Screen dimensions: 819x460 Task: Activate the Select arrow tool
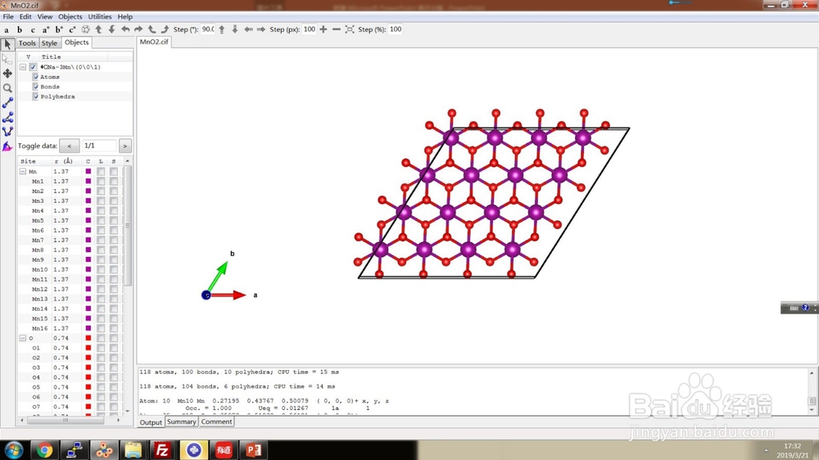[7, 44]
